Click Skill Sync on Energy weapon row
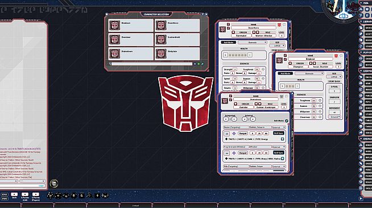372x208 pixels. [x=279, y=133]
